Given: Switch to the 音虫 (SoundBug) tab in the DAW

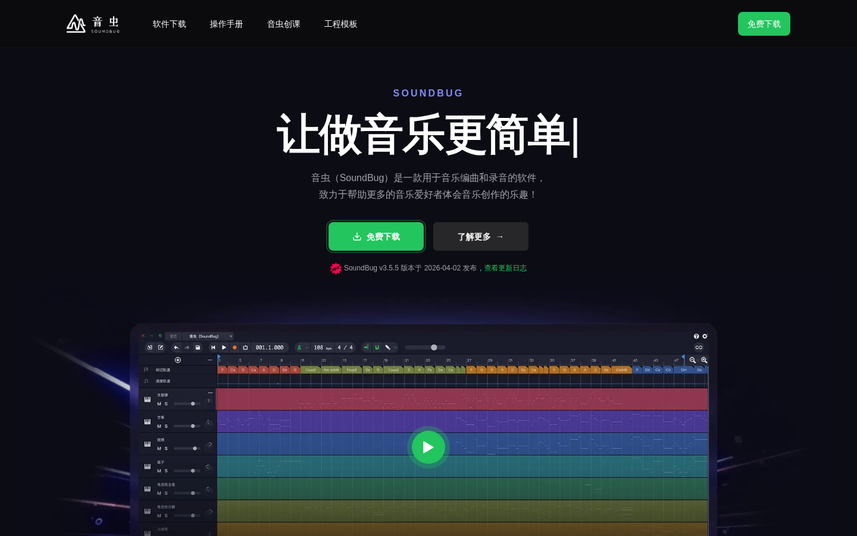Looking at the screenshot, I should tap(208, 336).
